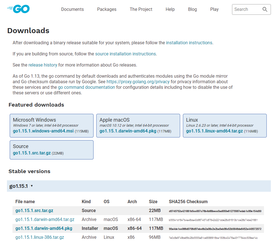Click go1.15.1.linux-386.tar.gz table link
Viewport: 272px width, 241px height.
(39, 237)
